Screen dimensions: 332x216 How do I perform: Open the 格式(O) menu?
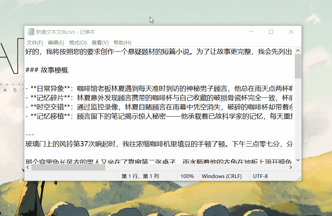[78, 42]
